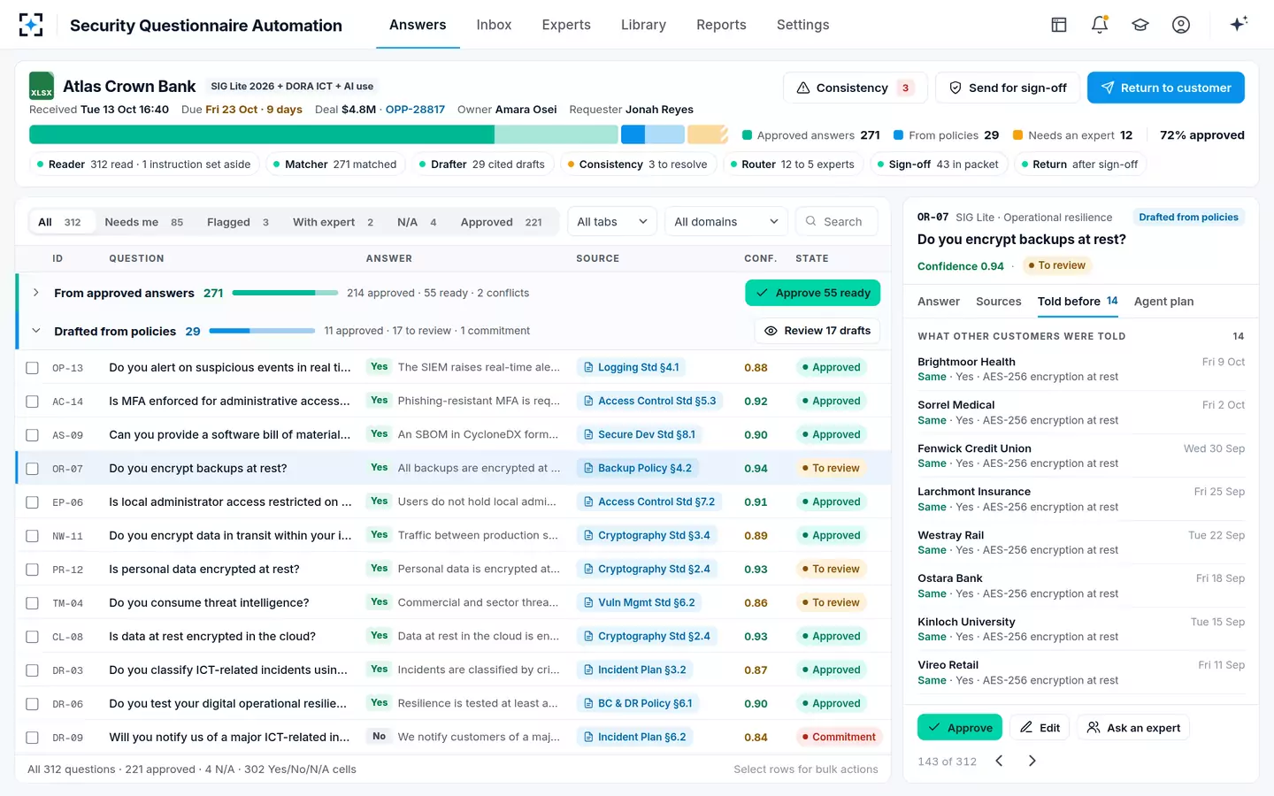Click the Drafted from policies progress bar
Viewport: 1274px width, 796px height.
(262, 331)
